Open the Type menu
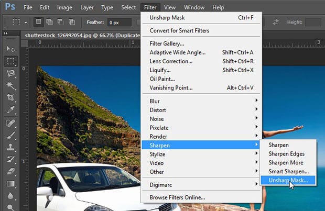Viewport: 325px width, 211px height. pyautogui.click(x=107, y=7)
